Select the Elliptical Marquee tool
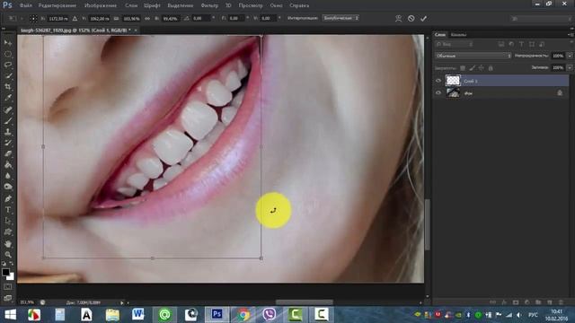575x323 pixels. pyautogui.click(x=8, y=54)
